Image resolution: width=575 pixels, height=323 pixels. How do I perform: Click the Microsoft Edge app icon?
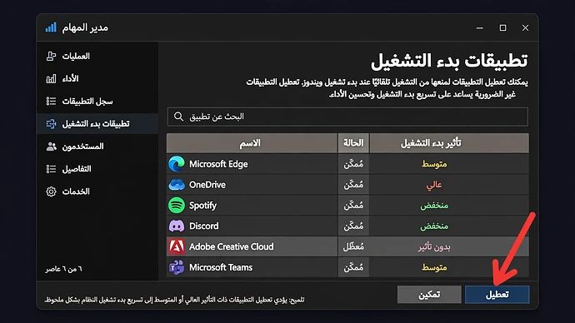pyautogui.click(x=177, y=164)
